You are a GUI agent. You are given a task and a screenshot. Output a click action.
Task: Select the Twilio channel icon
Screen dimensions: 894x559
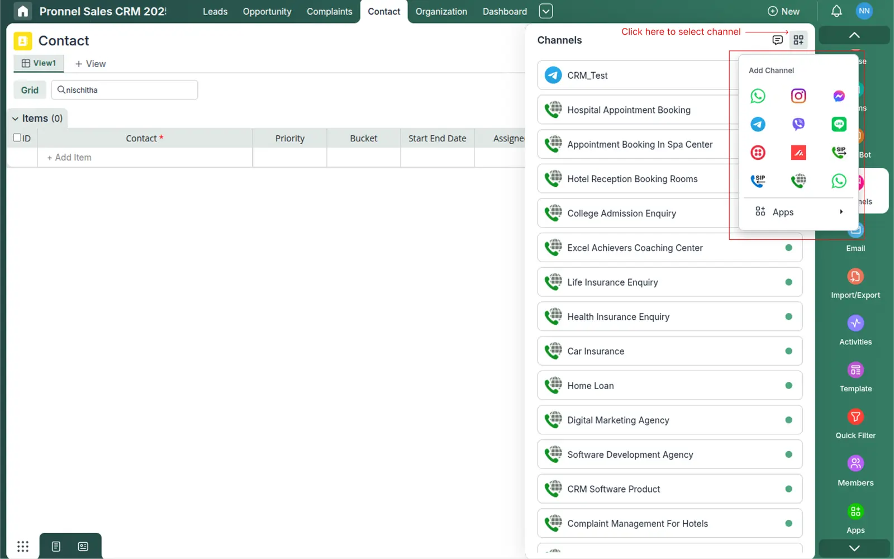(x=758, y=152)
